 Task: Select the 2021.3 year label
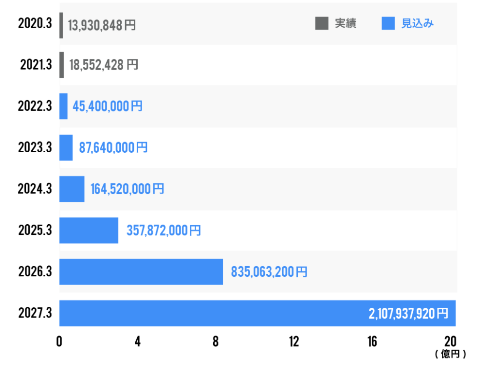(x=36, y=65)
